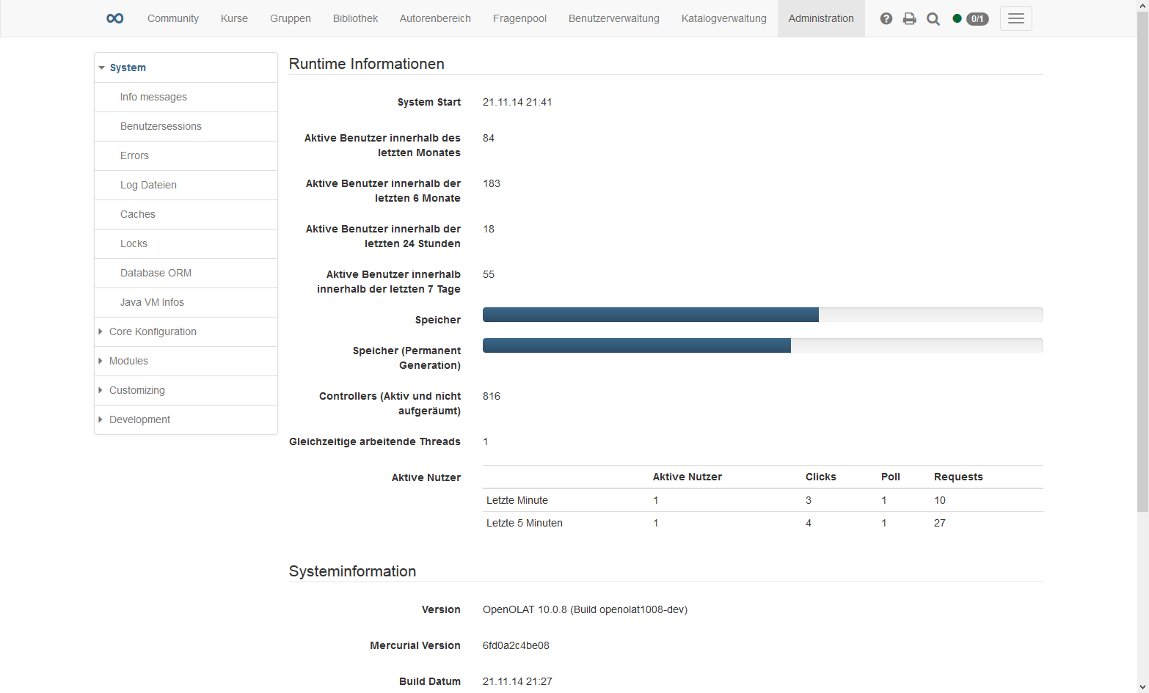Image resolution: width=1149 pixels, height=693 pixels.
Task: Click the OpenOLAT infinity logo
Action: click(115, 18)
